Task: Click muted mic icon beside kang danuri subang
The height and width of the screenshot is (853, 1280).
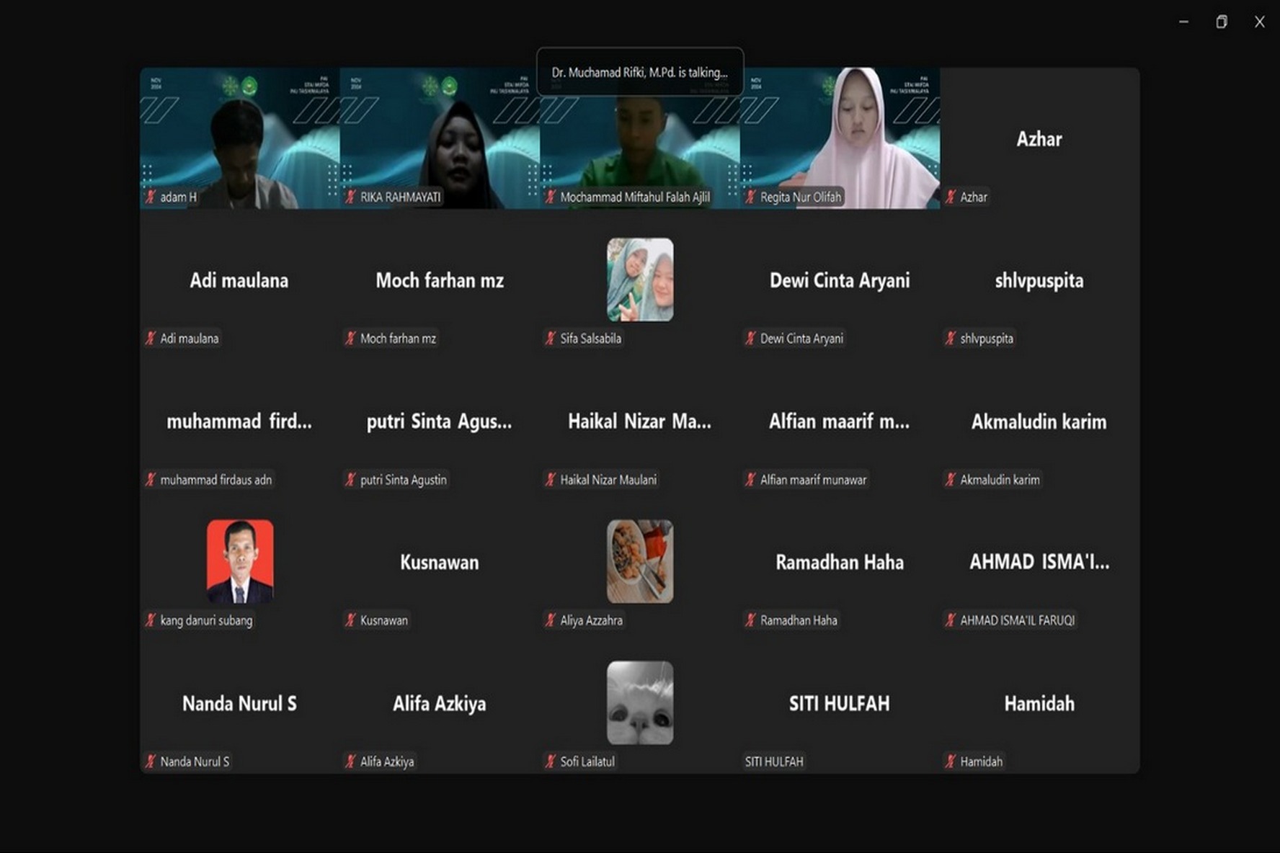Action: (x=151, y=620)
